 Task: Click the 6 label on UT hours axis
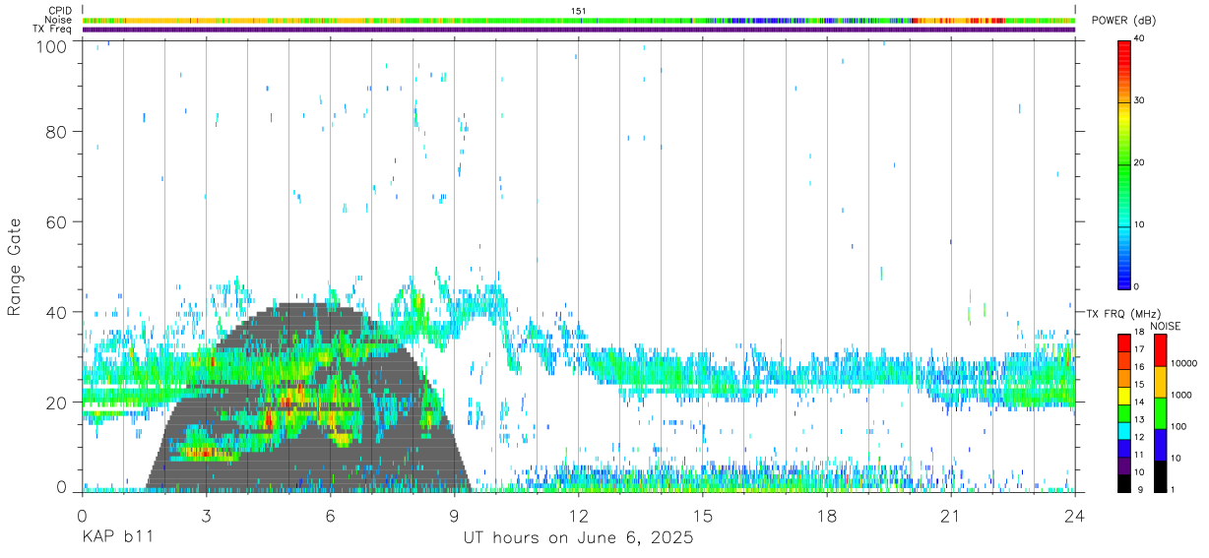331,517
